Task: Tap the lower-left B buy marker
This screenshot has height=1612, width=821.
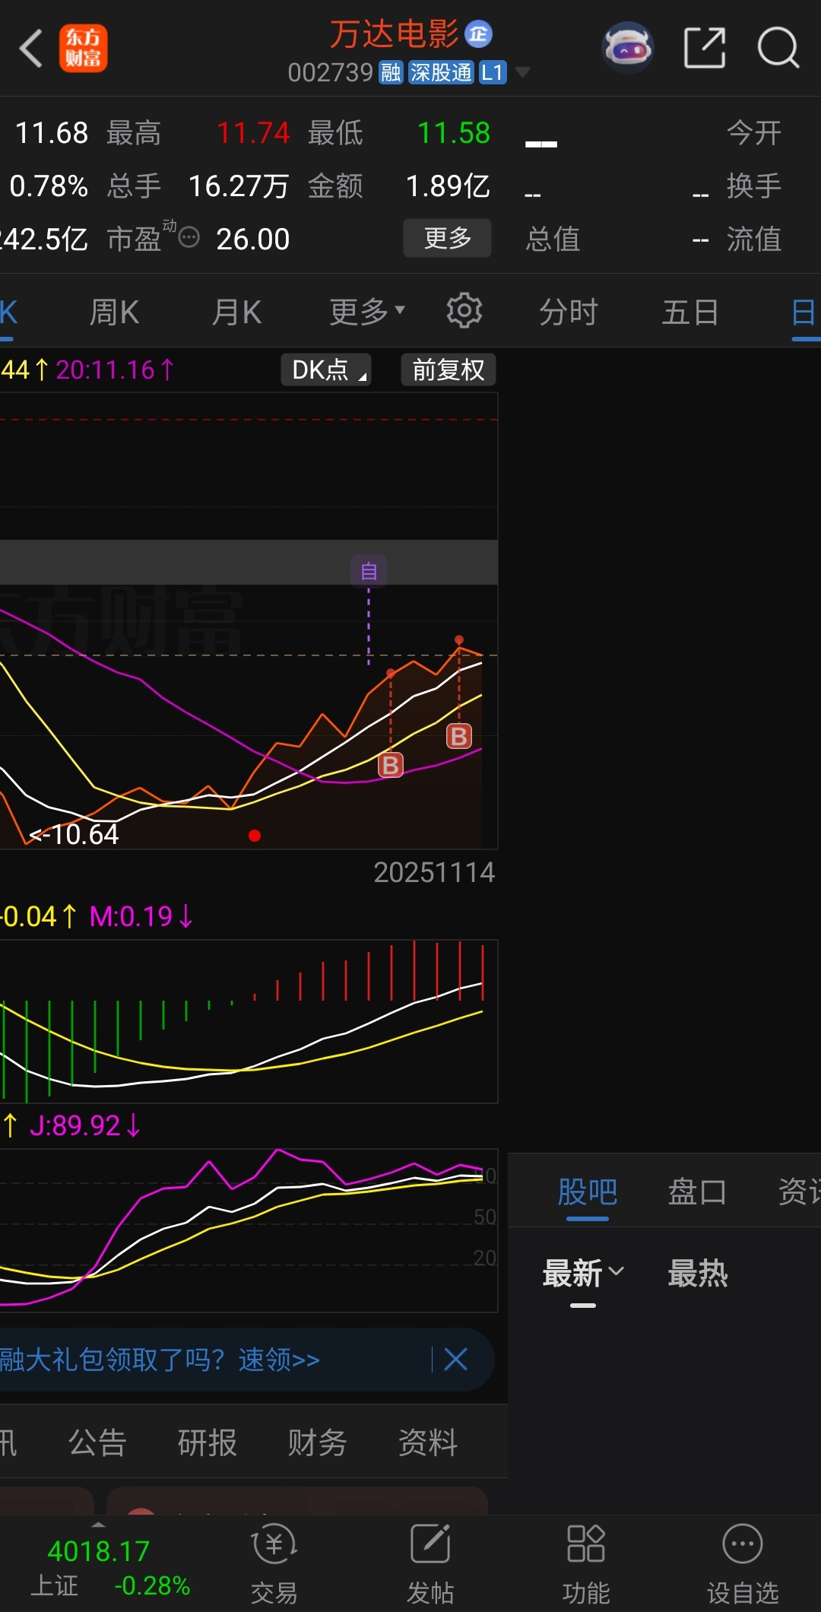Action: click(x=391, y=765)
